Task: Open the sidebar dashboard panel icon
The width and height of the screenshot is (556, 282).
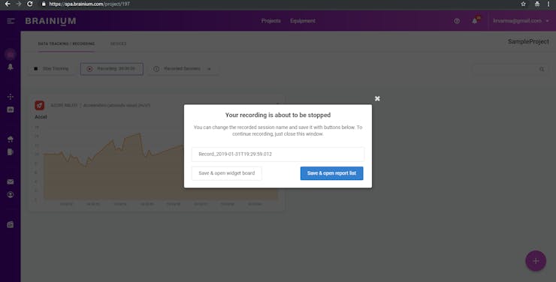Action: click(11, 109)
